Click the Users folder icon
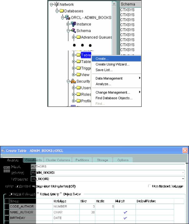 pos(79,87)
